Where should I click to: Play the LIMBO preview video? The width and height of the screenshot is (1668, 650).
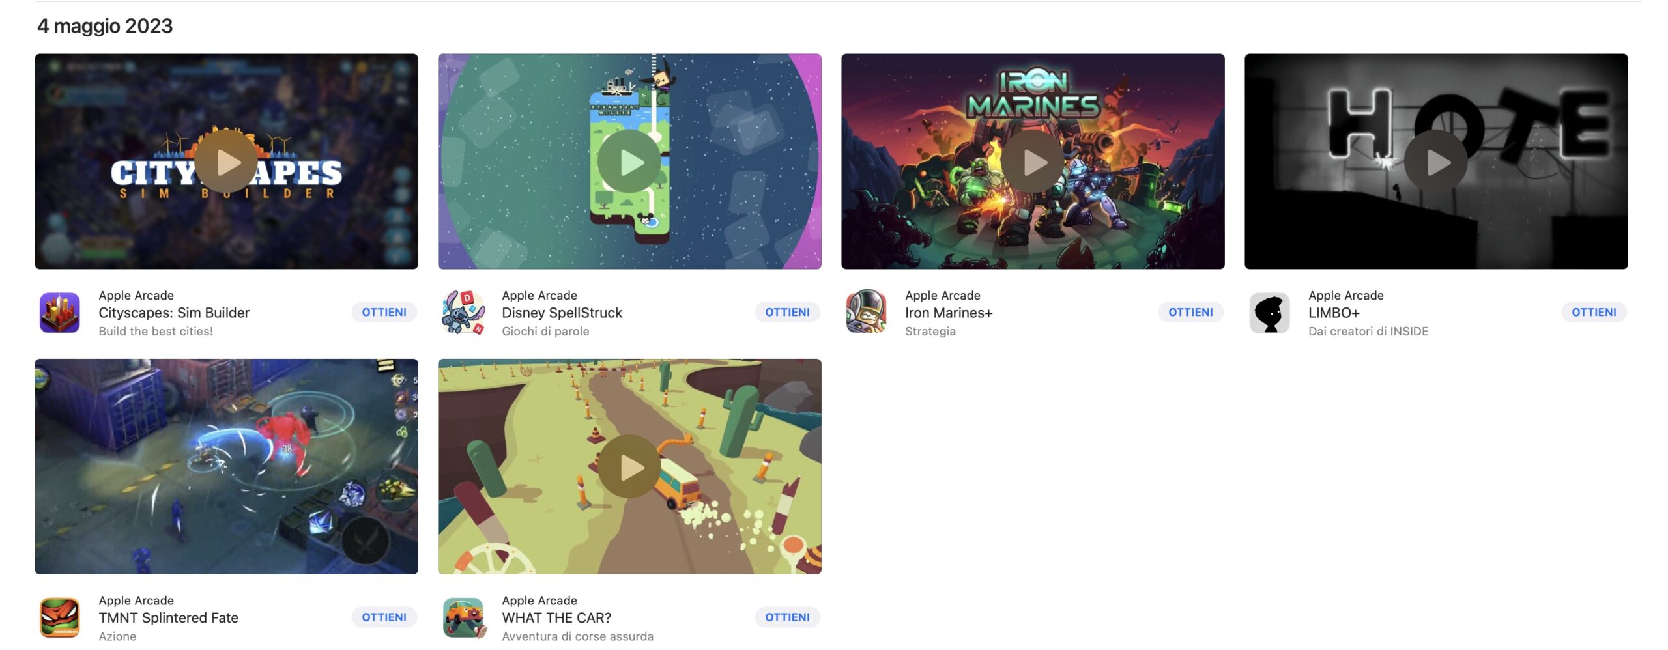(x=1437, y=162)
